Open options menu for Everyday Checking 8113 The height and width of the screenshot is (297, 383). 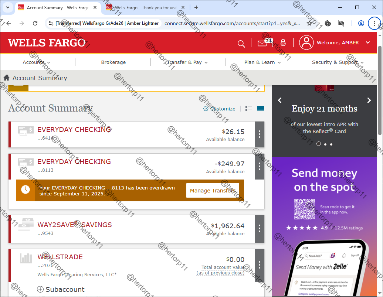coord(260,167)
